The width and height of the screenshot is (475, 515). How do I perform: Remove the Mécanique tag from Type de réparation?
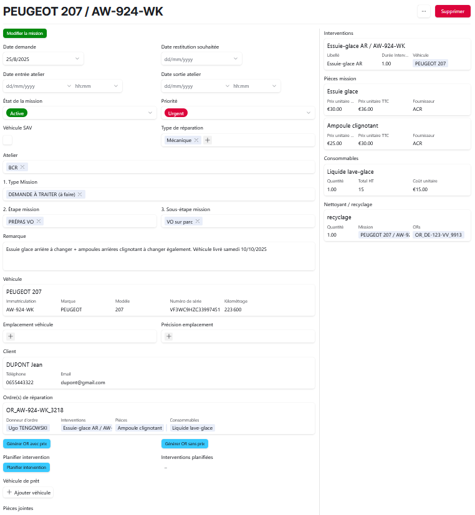pos(196,141)
